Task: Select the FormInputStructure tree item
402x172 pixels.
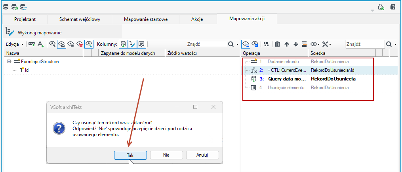Action: [x=40, y=62]
